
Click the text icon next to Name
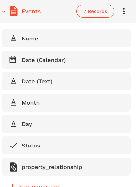14,39
